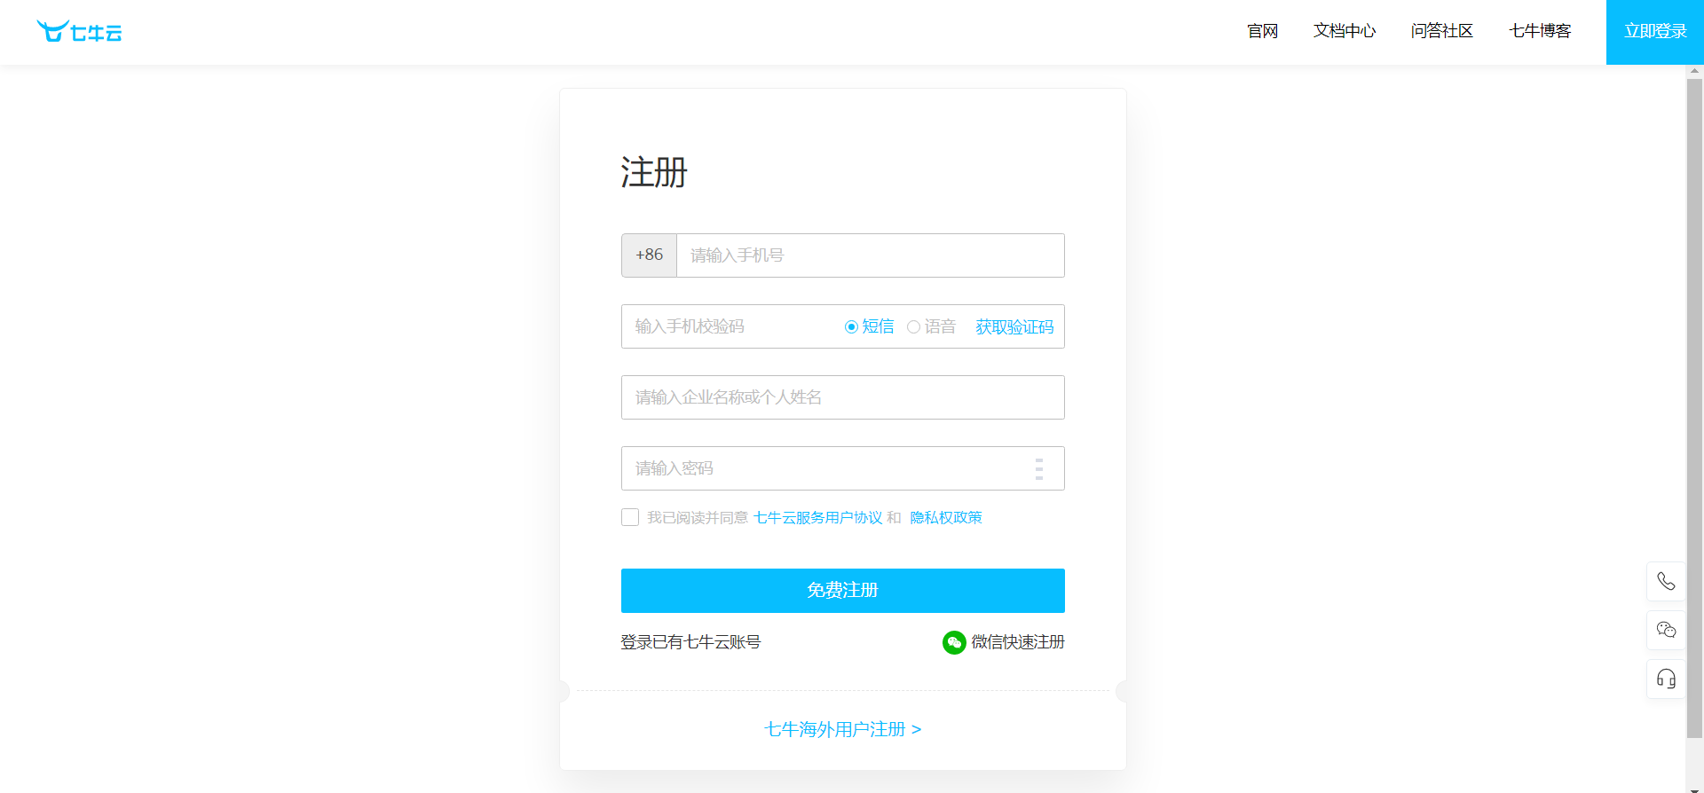The image size is (1704, 793).
Task: Click the Qiniu Cloud logo
Action: tap(79, 32)
